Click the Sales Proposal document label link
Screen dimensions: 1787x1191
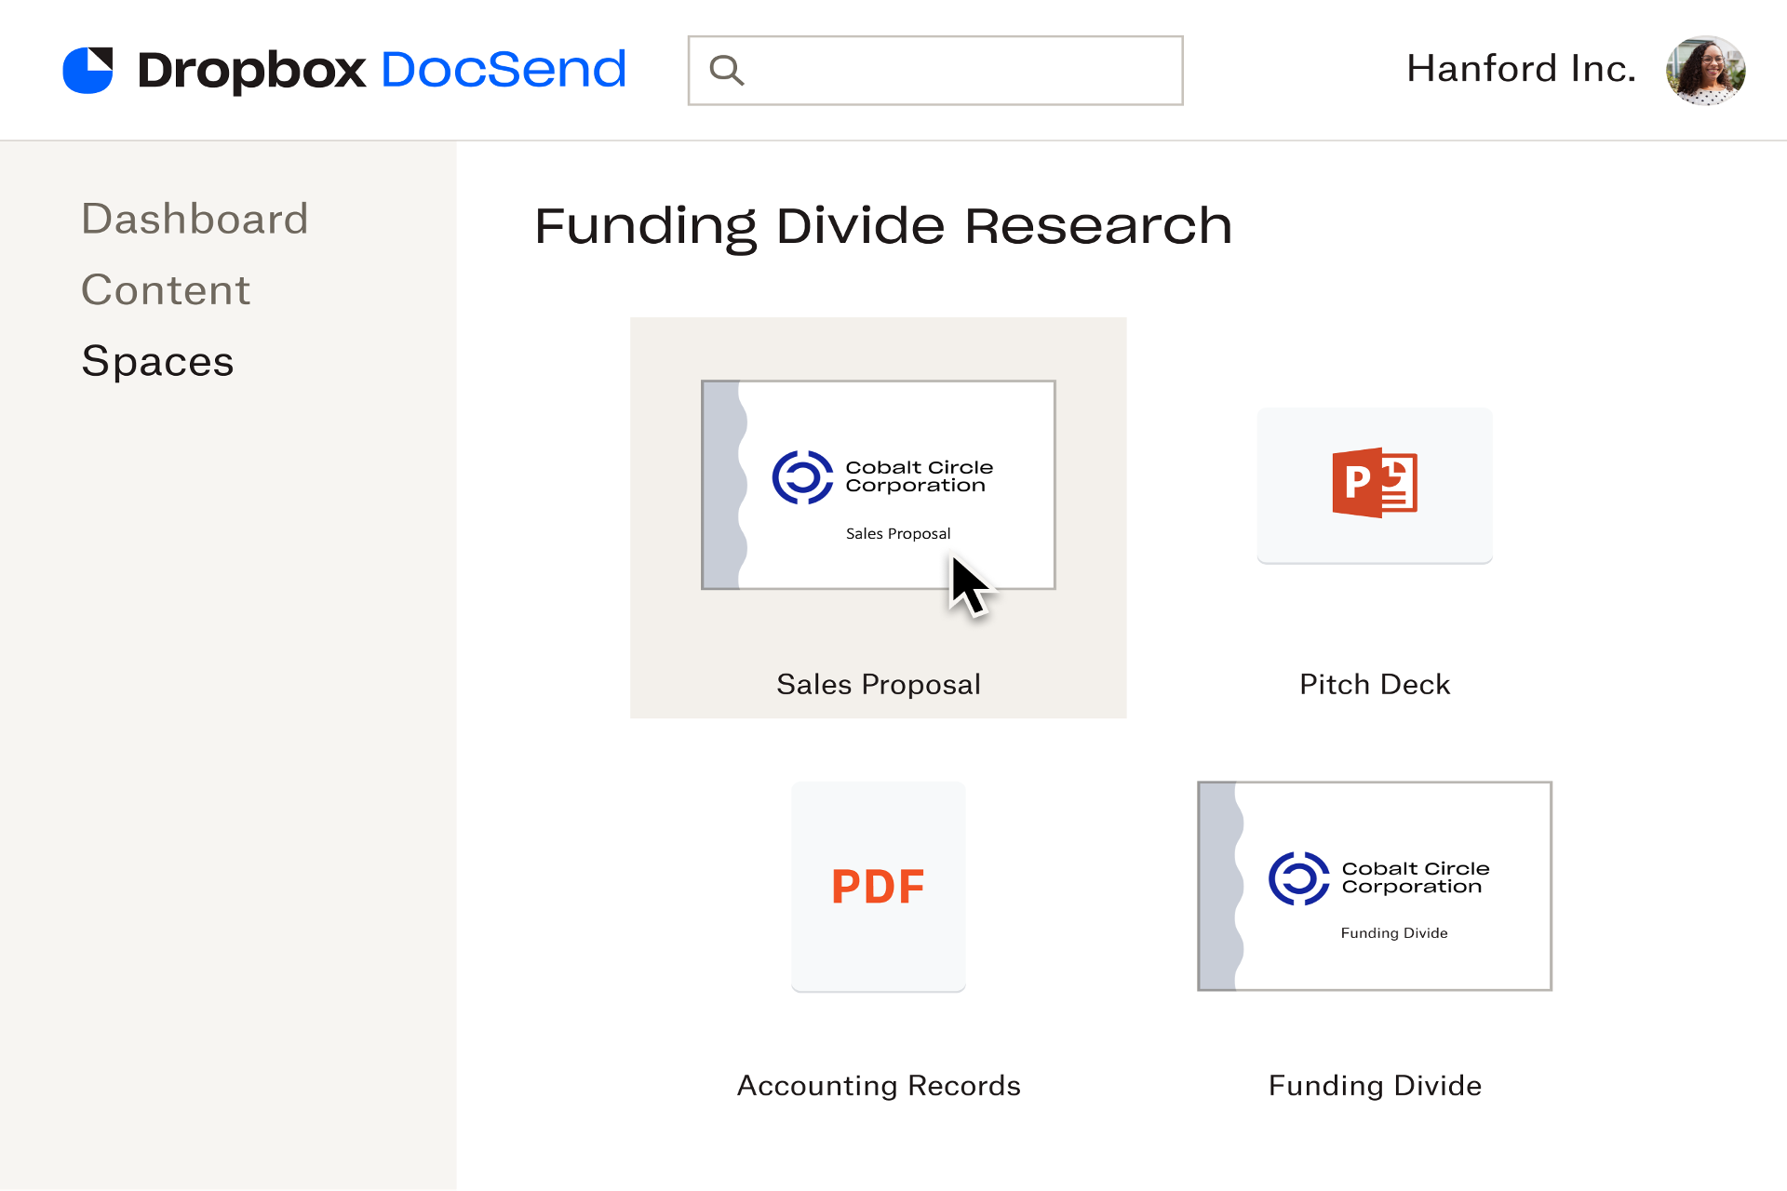(x=878, y=683)
